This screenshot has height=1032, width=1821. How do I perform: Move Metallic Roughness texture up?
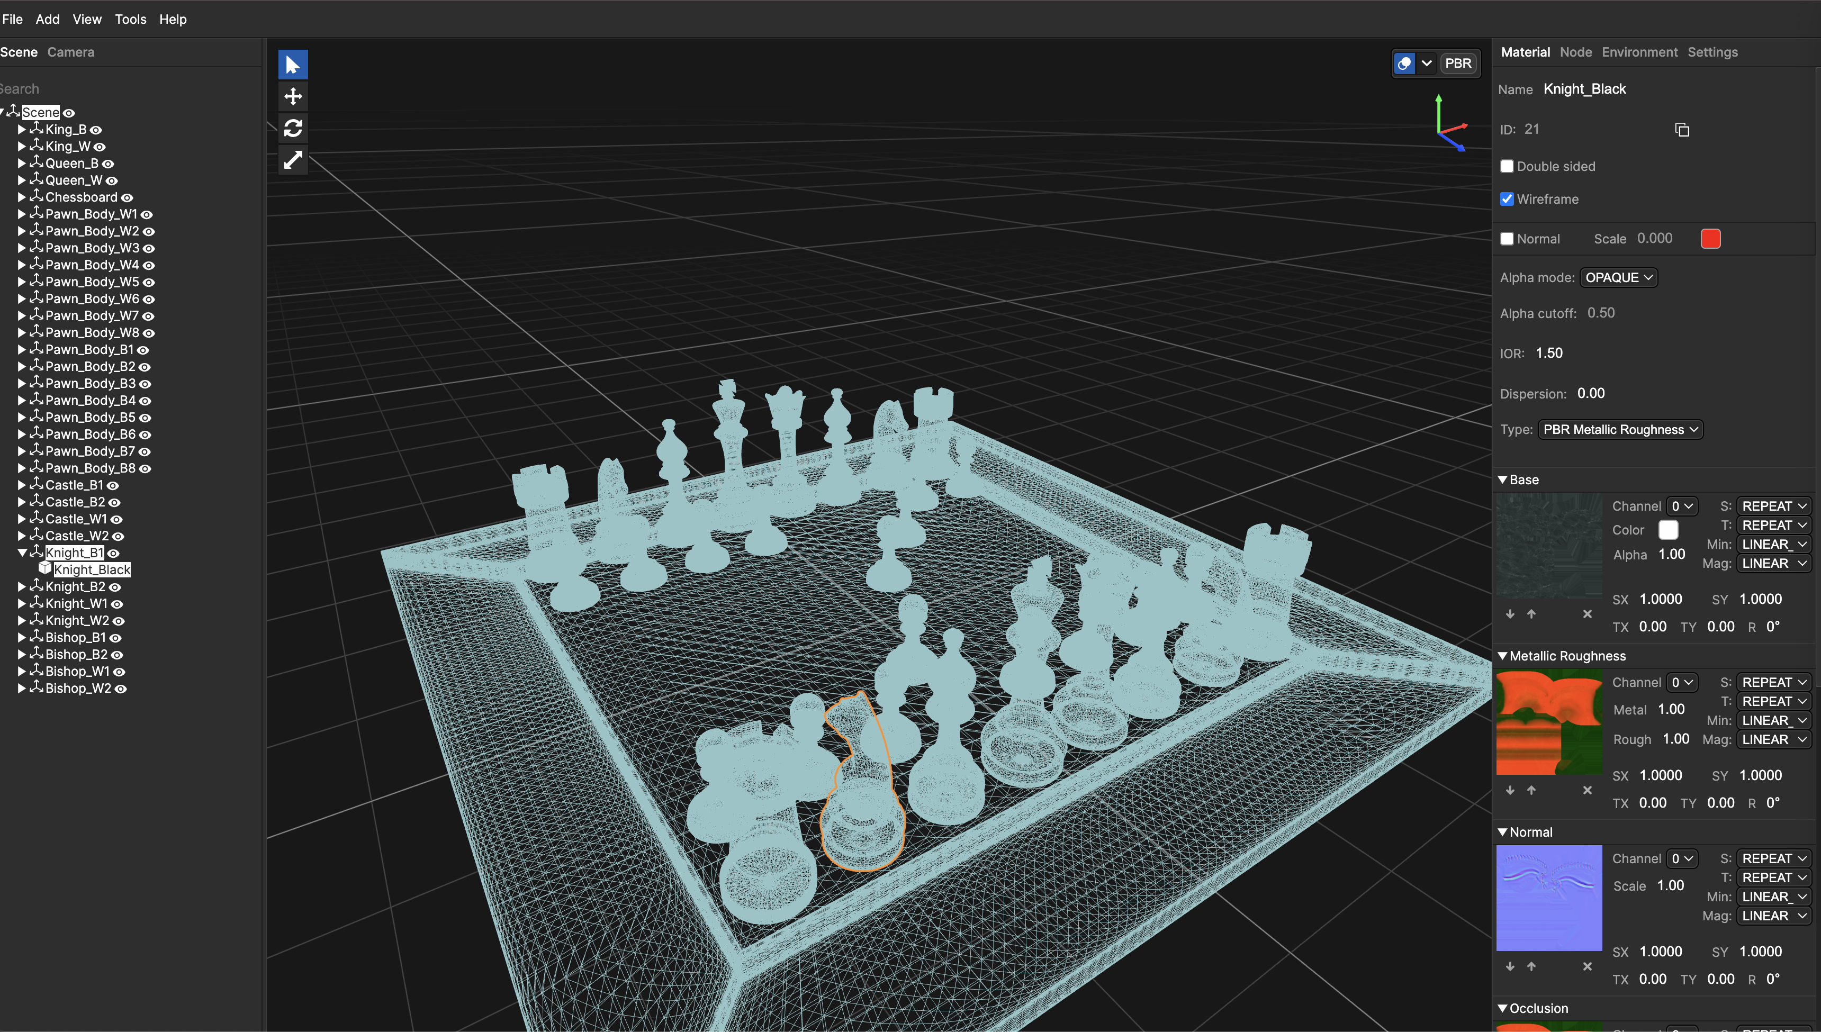[1531, 790]
